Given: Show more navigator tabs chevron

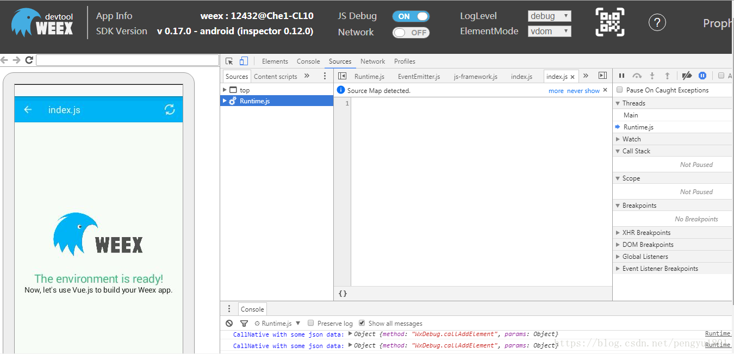Looking at the screenshot, I should click(307, 76).
